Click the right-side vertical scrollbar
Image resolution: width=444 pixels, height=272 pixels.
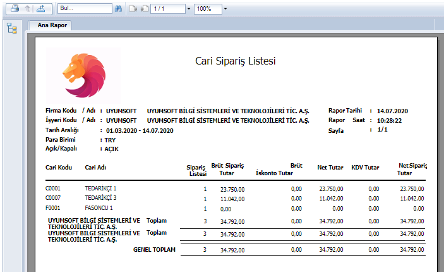[440, 152]
